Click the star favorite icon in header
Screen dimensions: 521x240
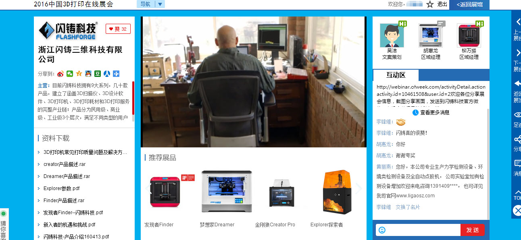[x=430, y=4]
